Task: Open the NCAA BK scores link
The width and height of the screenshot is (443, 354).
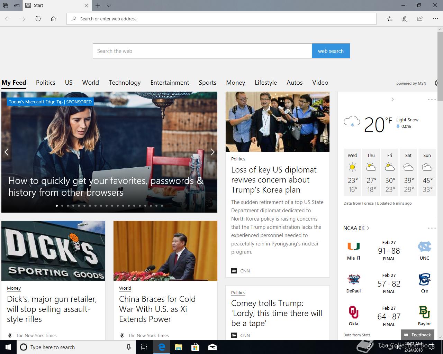Action: point(356,228)
